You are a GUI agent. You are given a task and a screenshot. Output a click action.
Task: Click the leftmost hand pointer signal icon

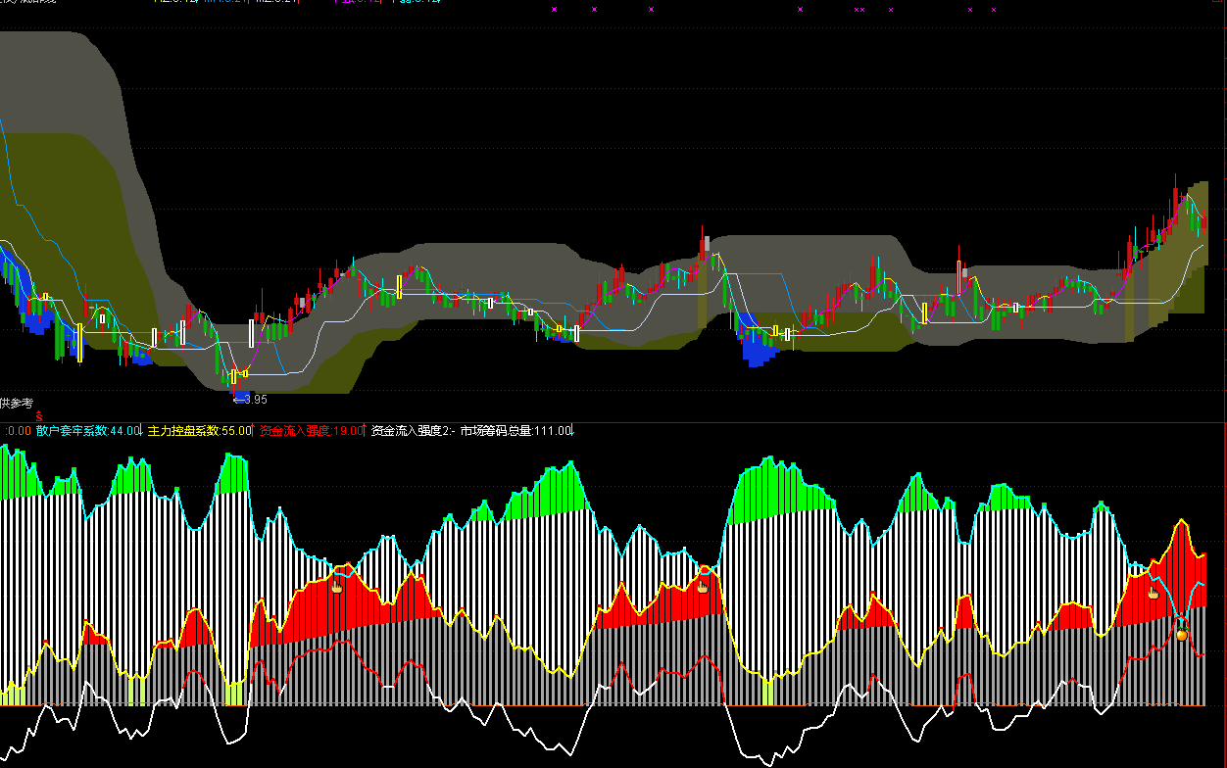click(x=336, y=587)
